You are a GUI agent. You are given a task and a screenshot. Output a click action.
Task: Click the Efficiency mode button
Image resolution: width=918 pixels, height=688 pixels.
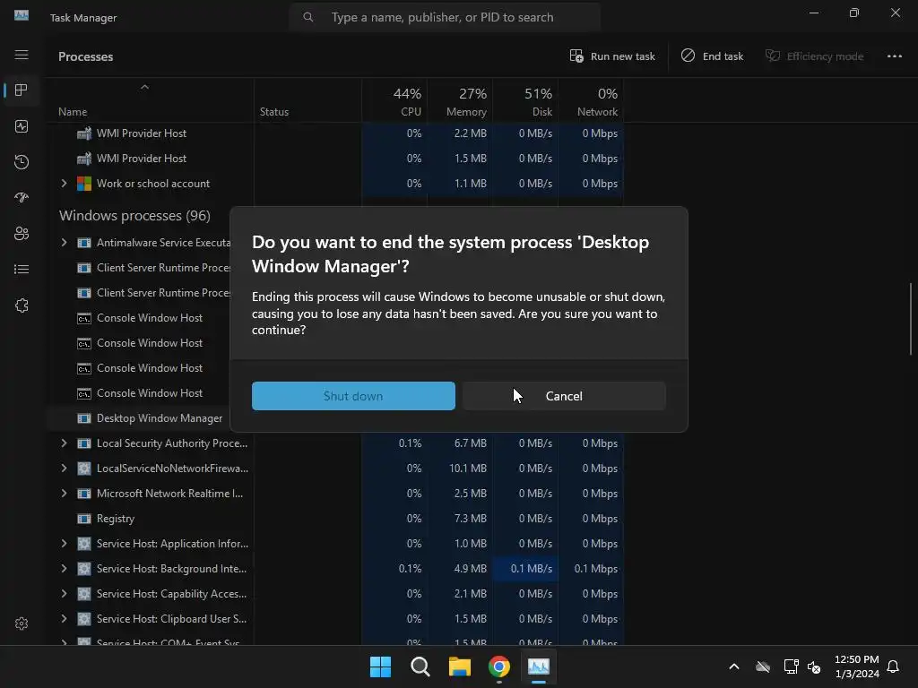pos(814,56)
